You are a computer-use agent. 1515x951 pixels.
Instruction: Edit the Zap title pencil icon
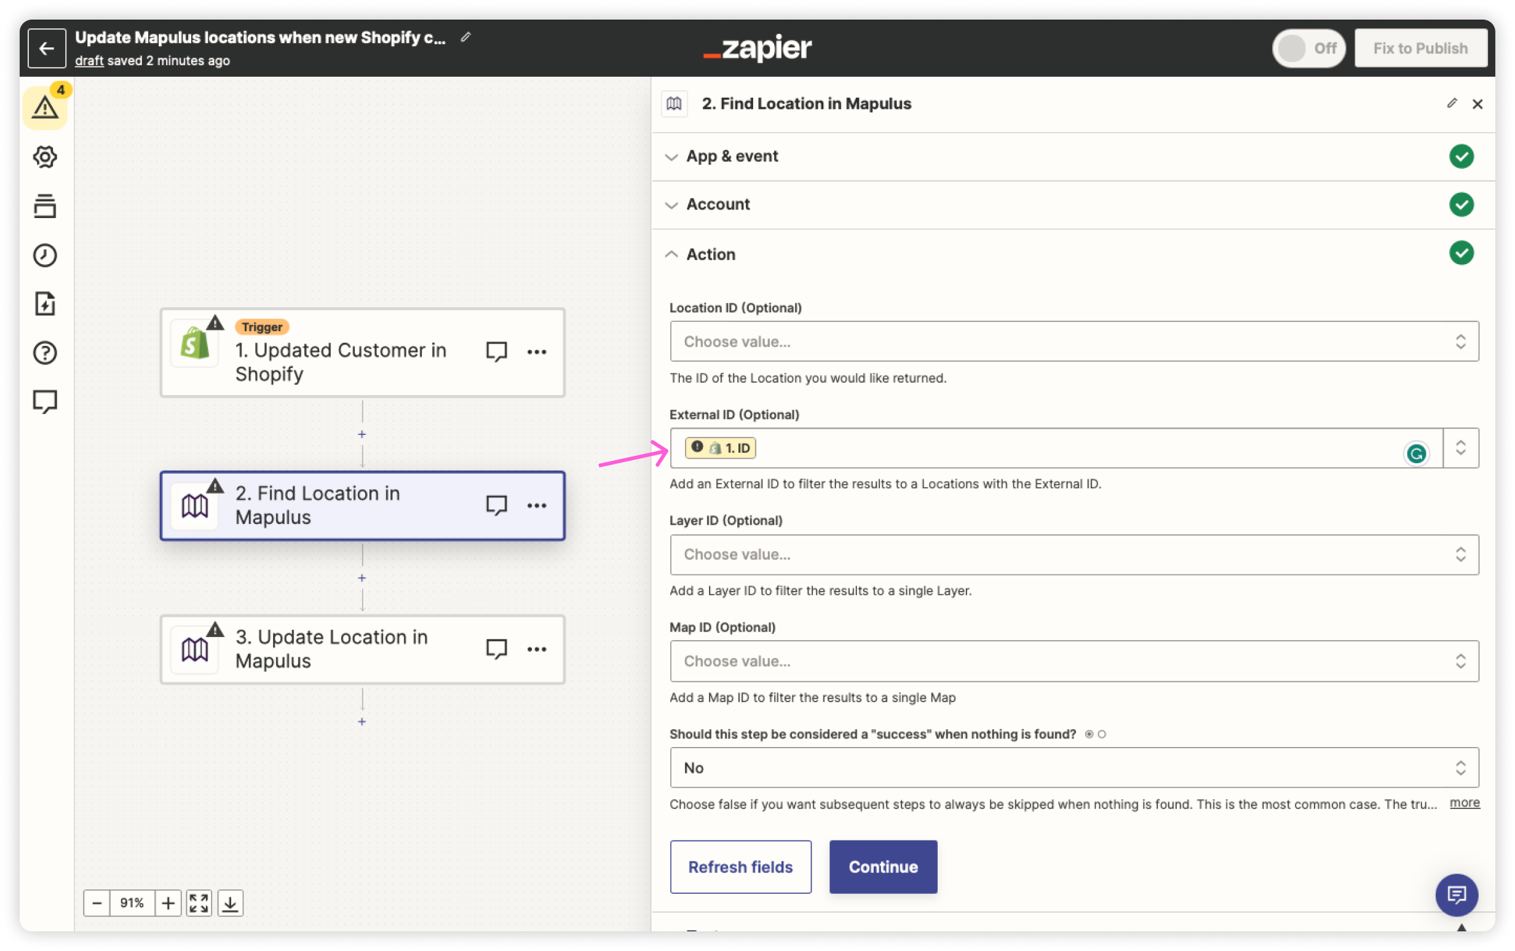[465, 37]
